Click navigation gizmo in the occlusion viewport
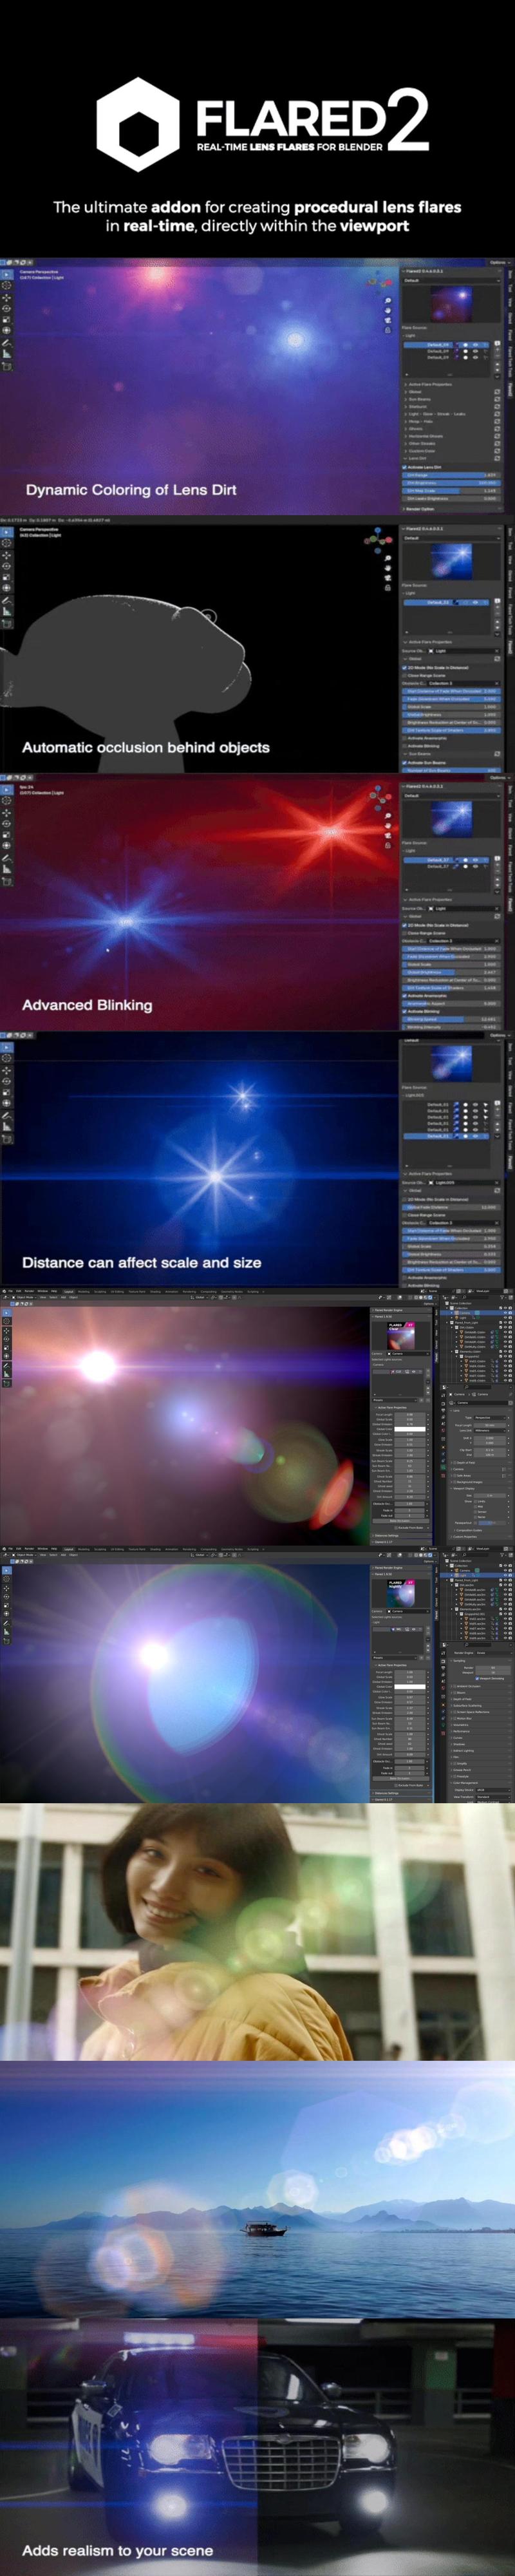 click(378, 541)
